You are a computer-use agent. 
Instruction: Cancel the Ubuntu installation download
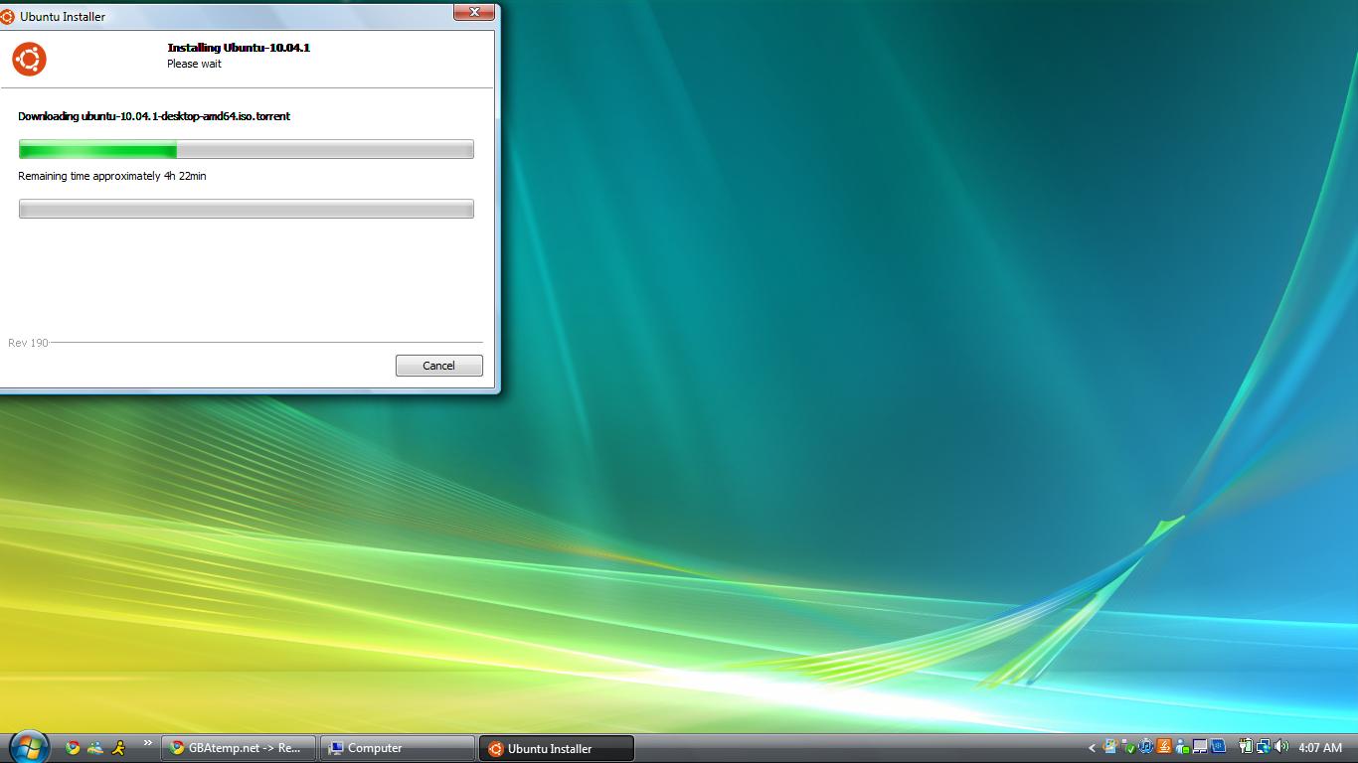tap(438, 366)
